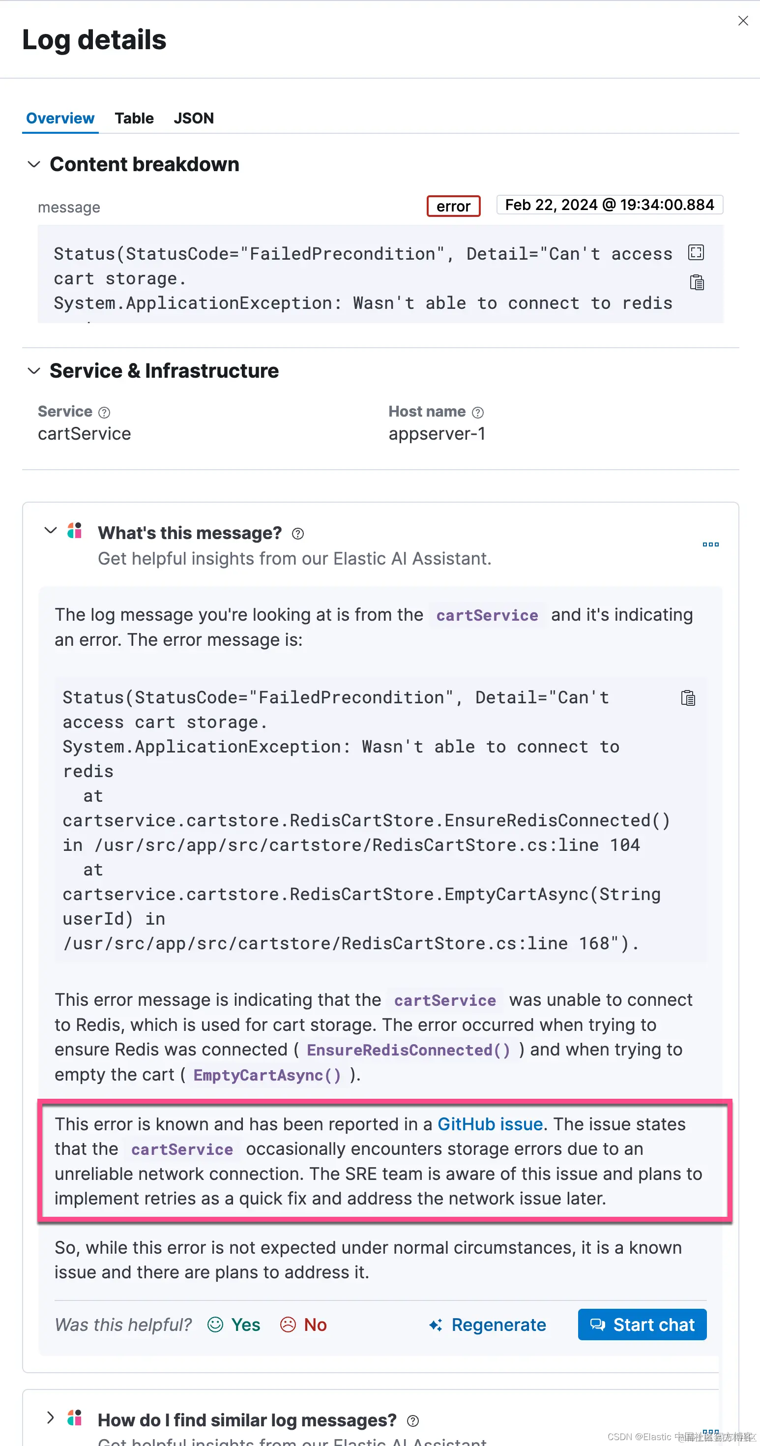Screen dimensions: 760x1446
Task: Start a chat with the AI Assistant
Action: pyautogui.click(x=642, y=1325)
